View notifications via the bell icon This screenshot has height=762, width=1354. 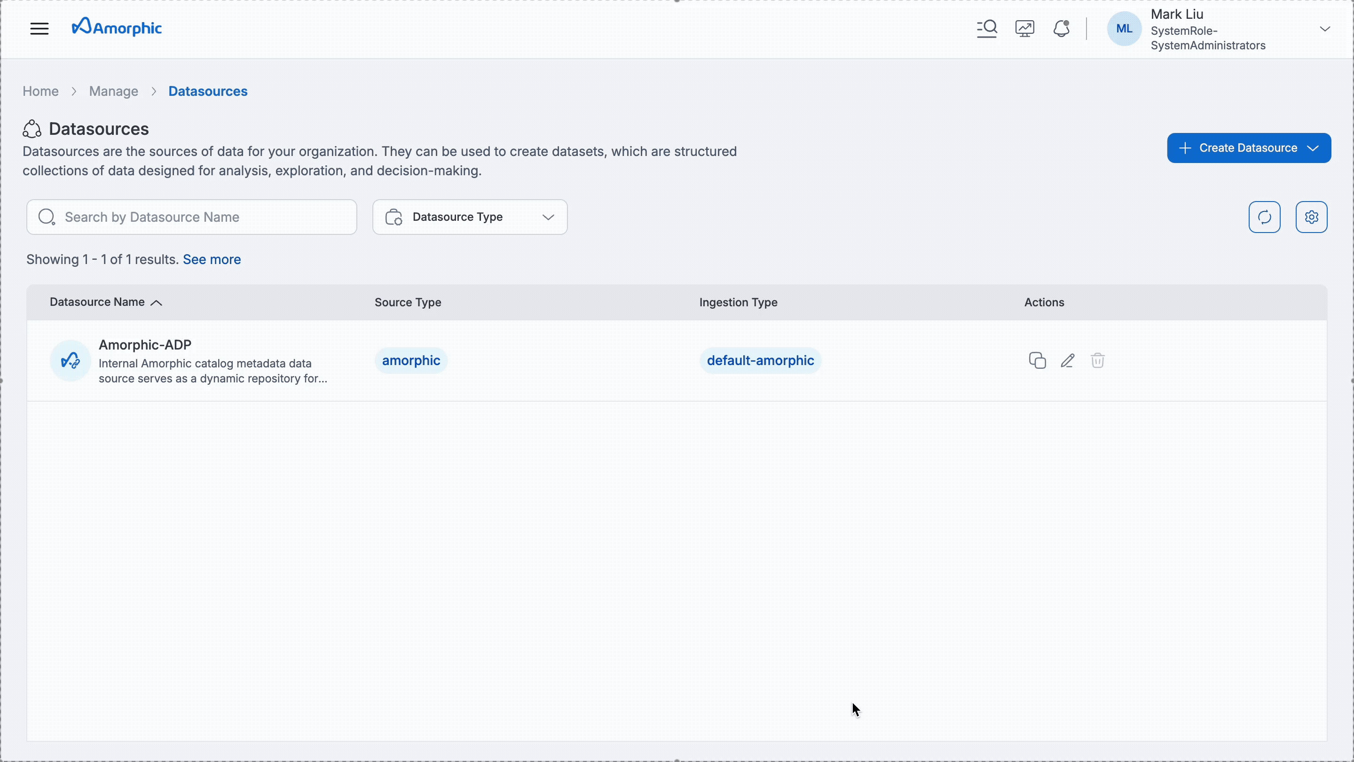click(1061, 28)
